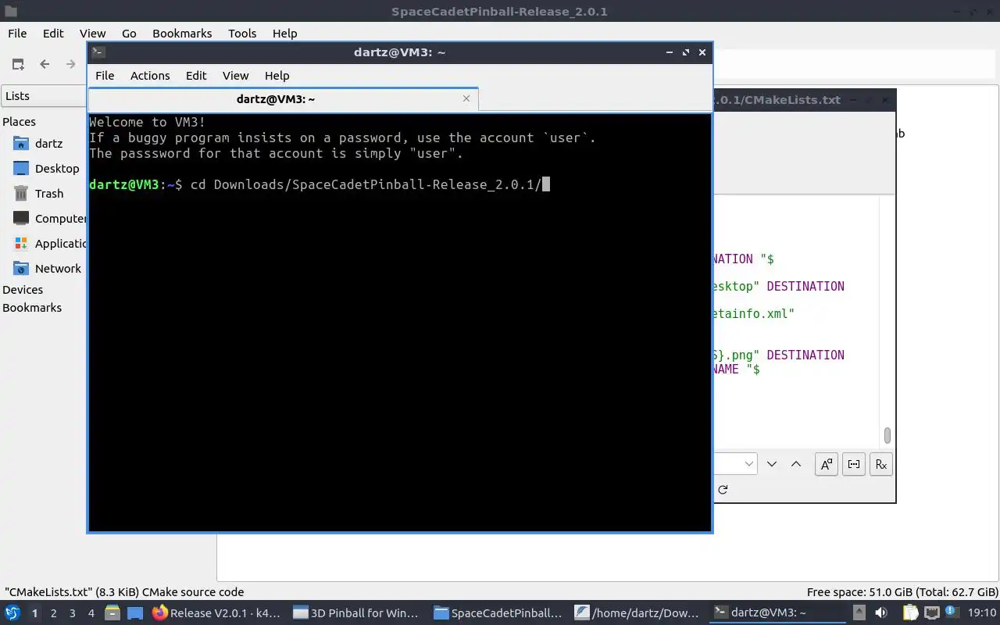Open the search history dropdown in text editor
This screenshot has height=625, width=1000.
point(748,464)
